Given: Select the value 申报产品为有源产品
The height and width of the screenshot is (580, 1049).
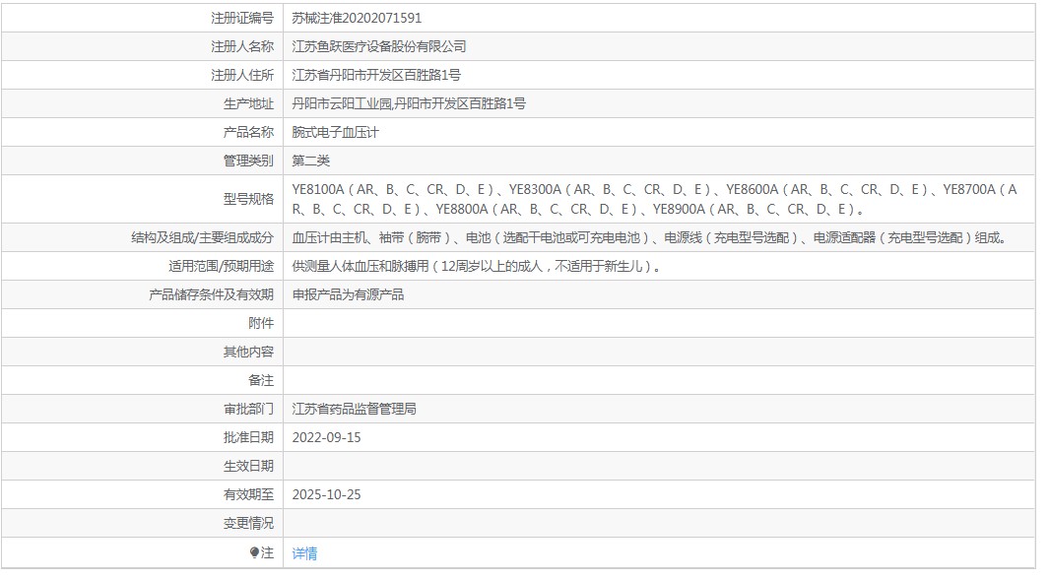Looking at the screenshot, I should point(348,294).
